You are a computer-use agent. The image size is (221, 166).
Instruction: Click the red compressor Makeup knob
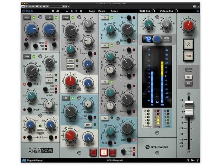(x=70, y=81)
